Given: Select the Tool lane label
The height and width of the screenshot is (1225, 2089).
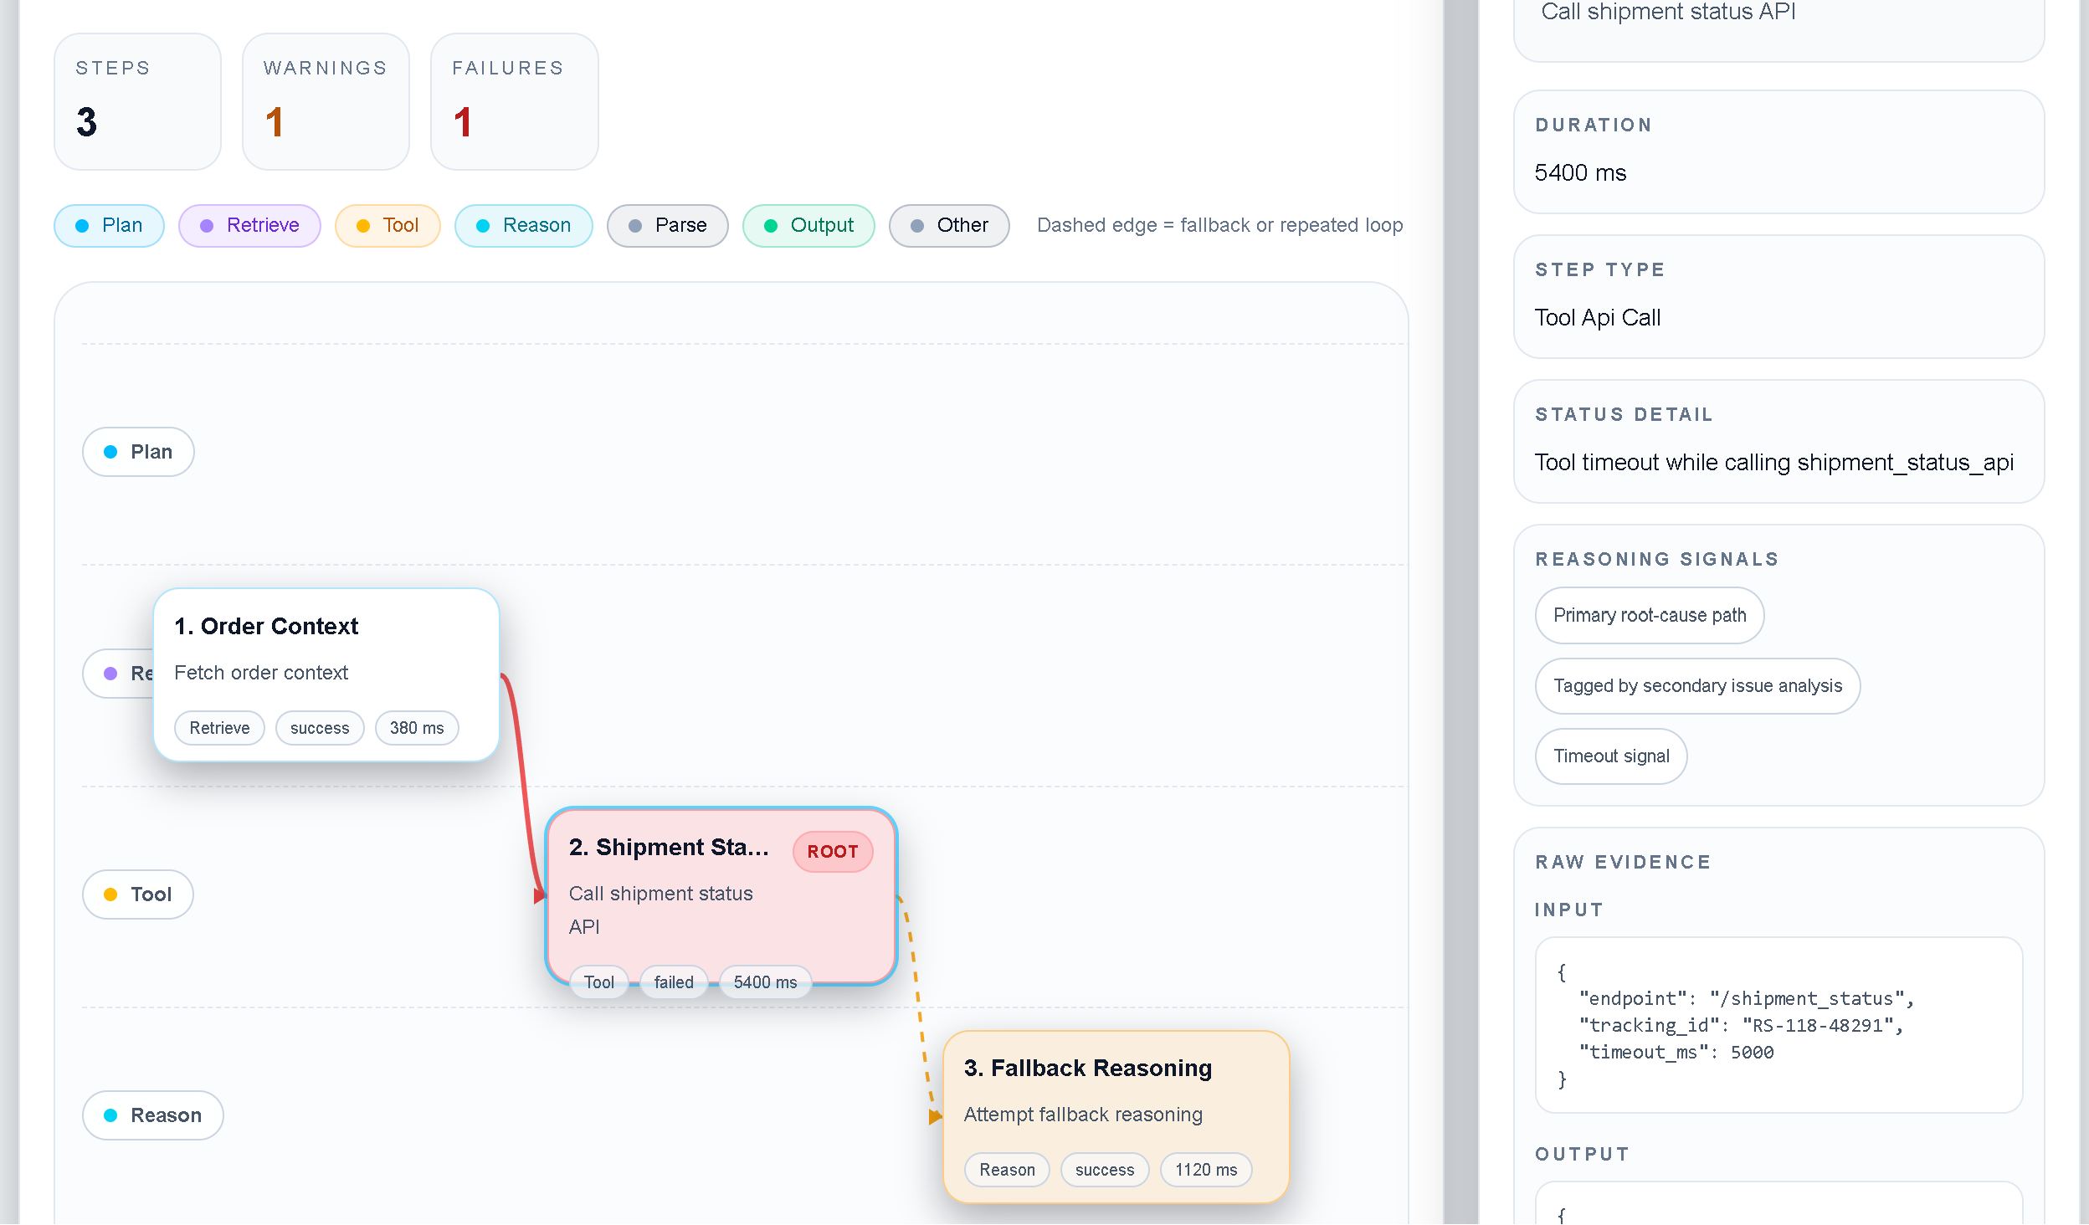Looking at the screenshot, I should (x=138, y=894).
